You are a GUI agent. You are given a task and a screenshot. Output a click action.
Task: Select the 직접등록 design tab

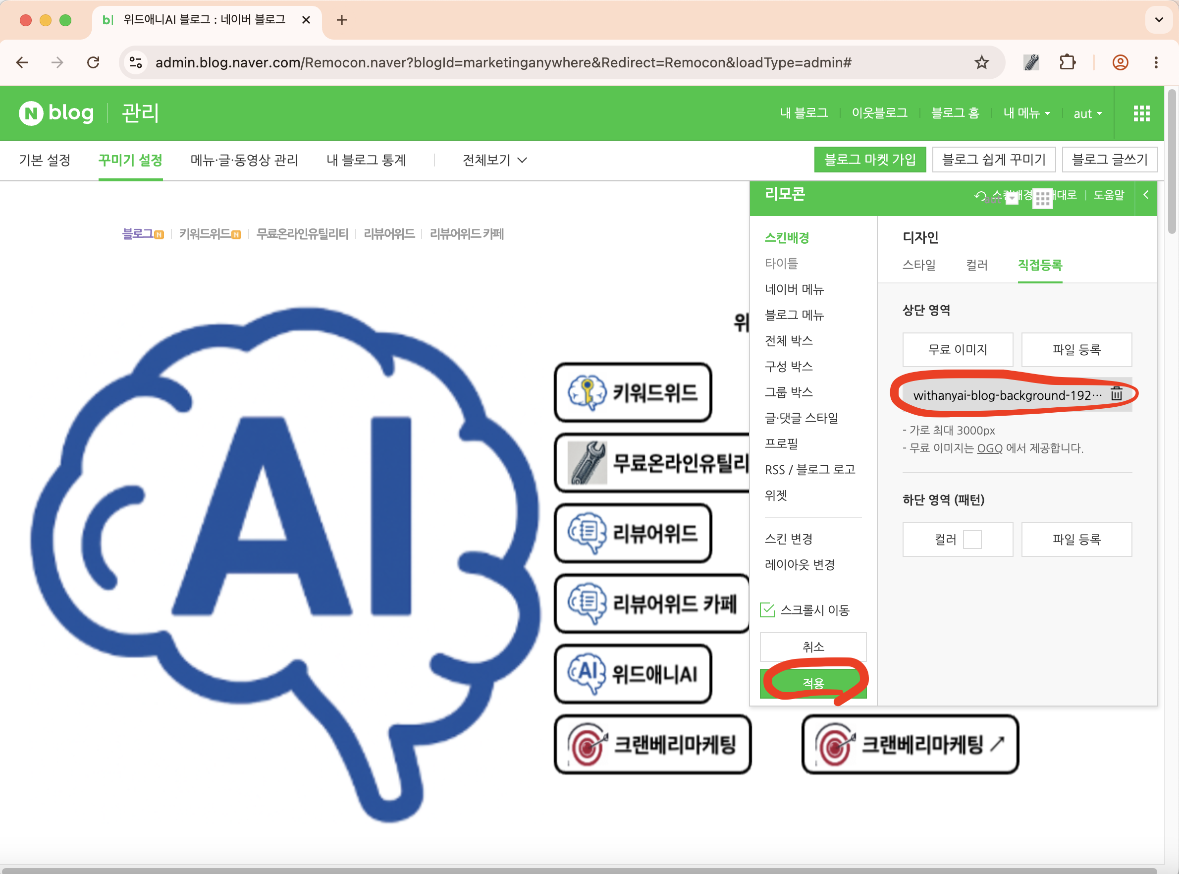1040,265
